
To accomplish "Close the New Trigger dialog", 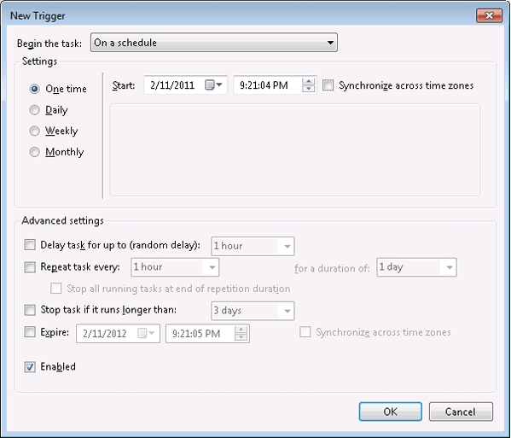I will (489, 15).
